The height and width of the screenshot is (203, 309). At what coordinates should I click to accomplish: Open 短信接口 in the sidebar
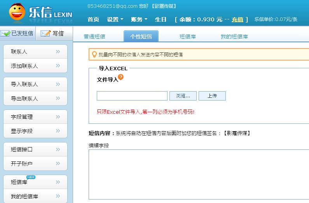click(35, 149)
